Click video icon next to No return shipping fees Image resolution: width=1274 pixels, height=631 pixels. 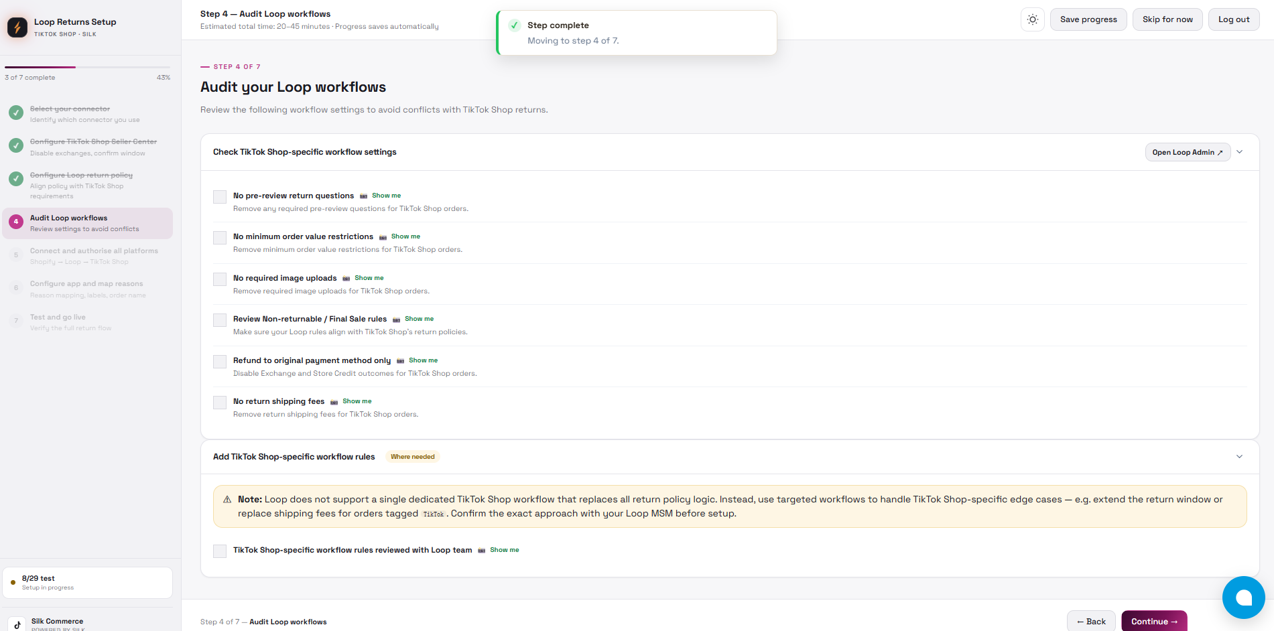334,402
